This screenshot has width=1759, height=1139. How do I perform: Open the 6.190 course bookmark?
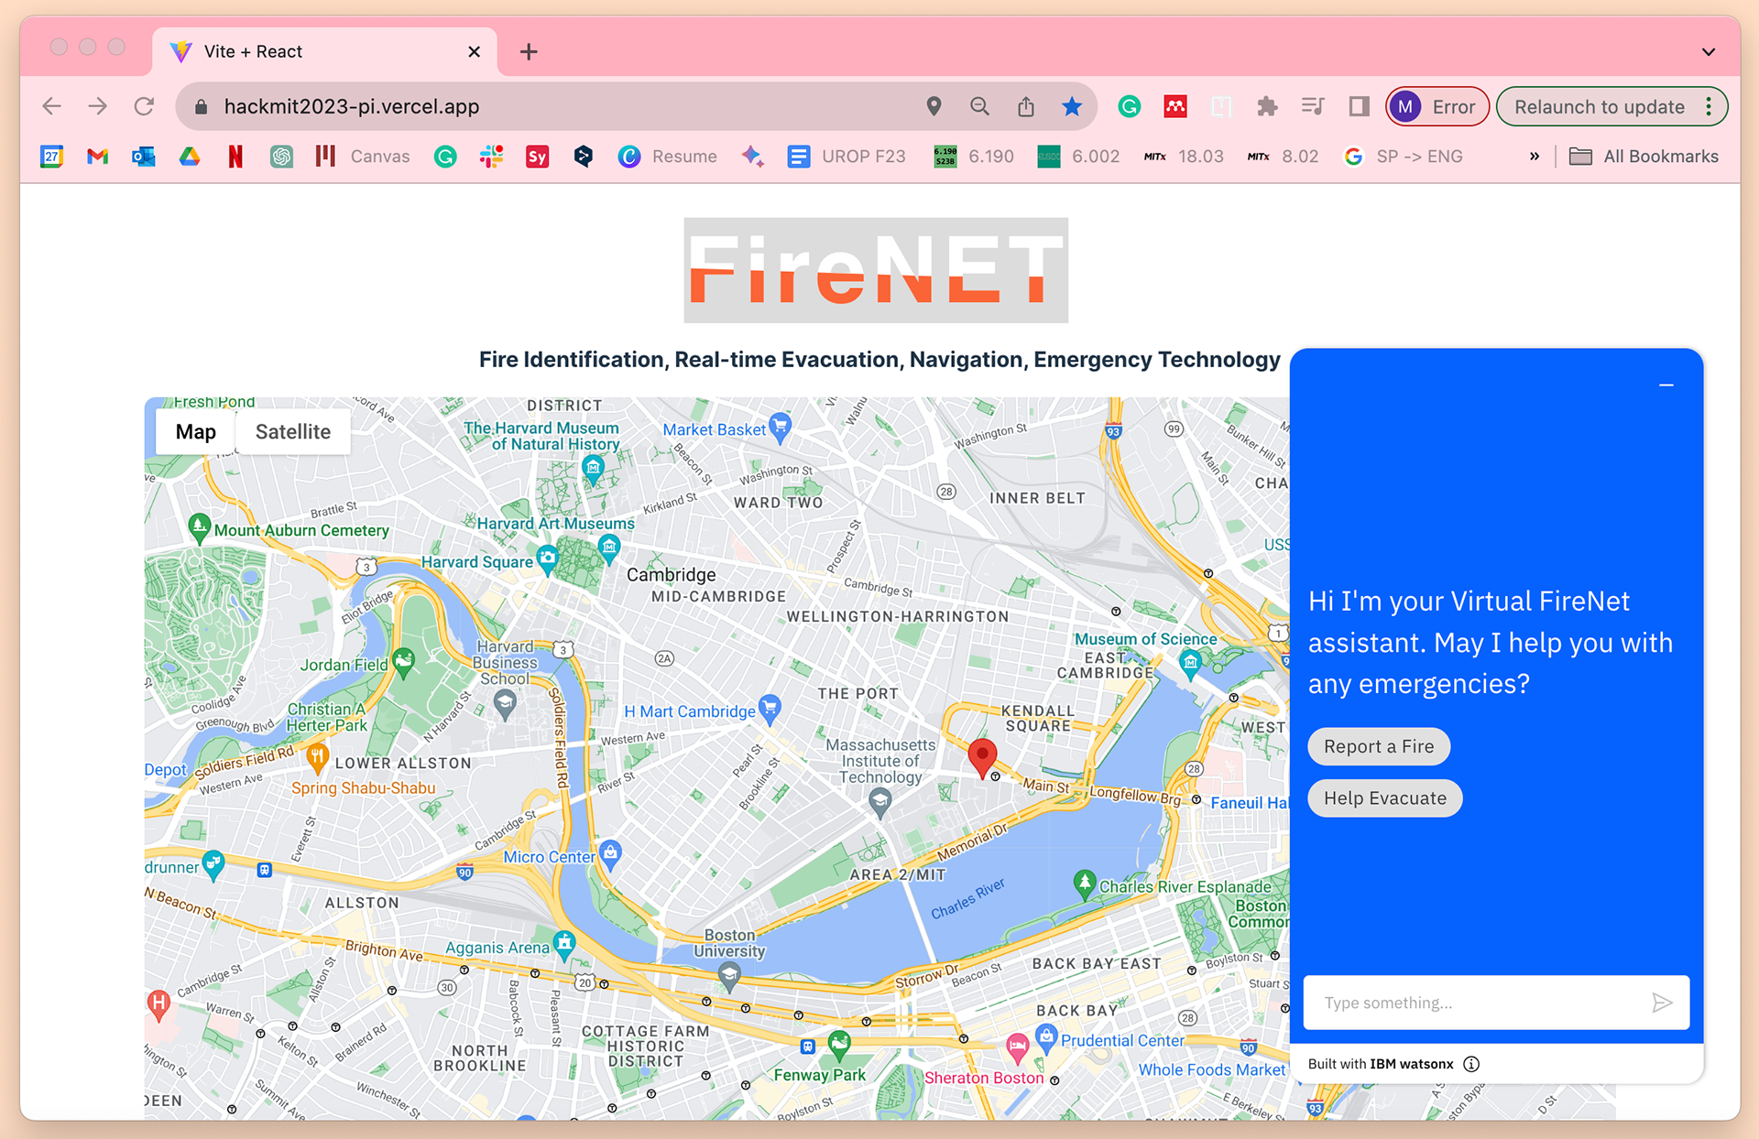pos(974,157)
